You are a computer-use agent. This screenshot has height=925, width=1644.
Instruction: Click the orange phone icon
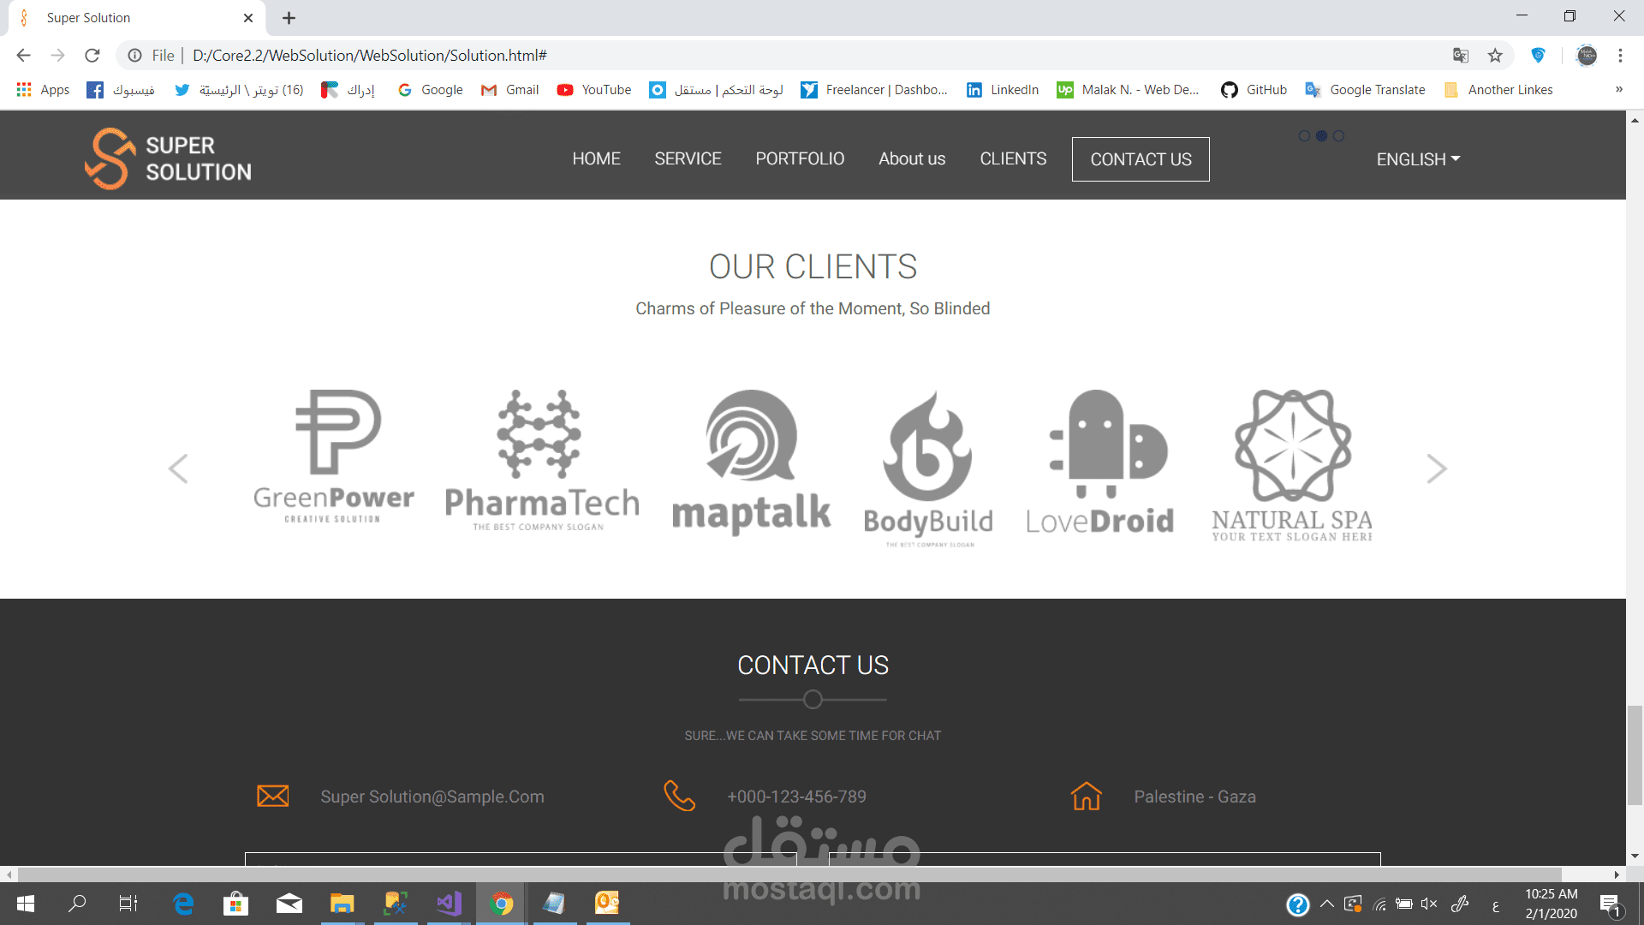pos(679,796)
